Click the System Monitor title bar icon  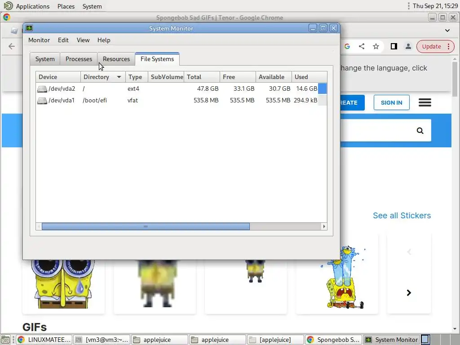tap(29, 28)
